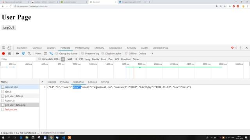The image size is (250, 140).
Task: Open Windows taskbar search
Action: click(9, 138)
